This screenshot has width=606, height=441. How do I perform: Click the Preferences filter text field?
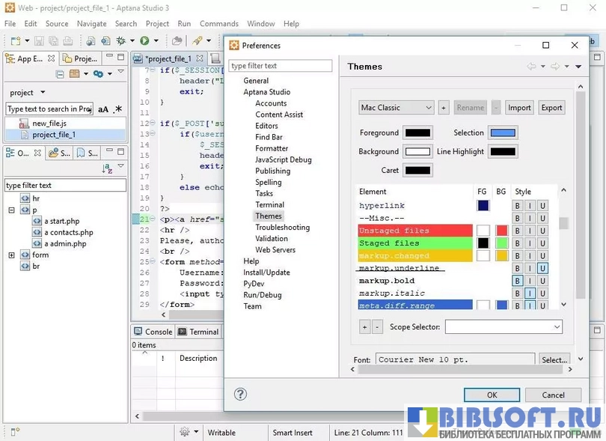[x=280, y=66]
